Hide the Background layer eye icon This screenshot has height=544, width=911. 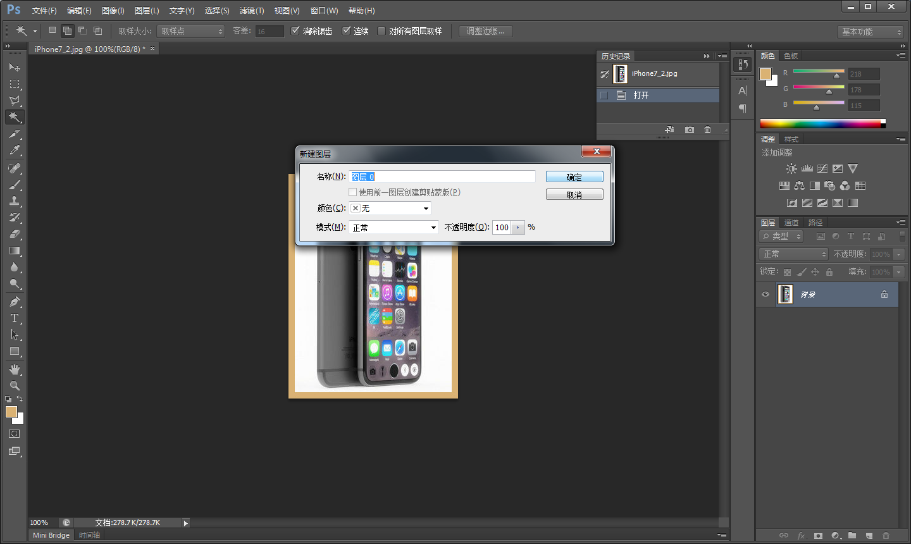pos(765,294)
